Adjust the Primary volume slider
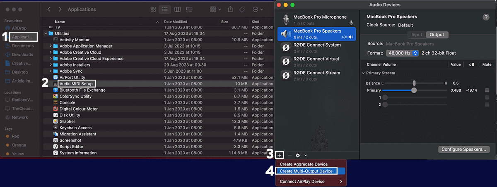 (x=414, y=90)
